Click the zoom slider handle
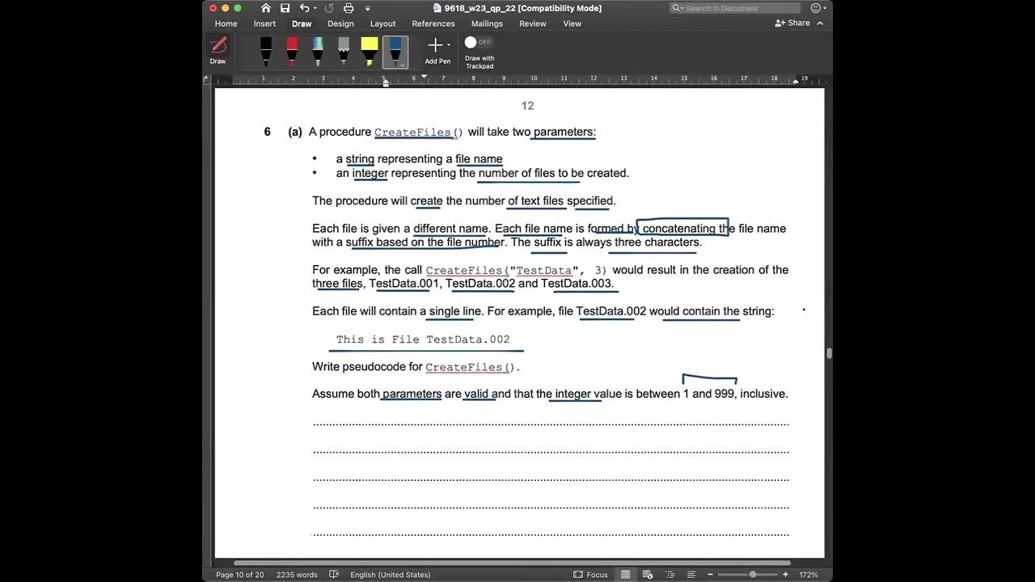 tap(753, 575)
